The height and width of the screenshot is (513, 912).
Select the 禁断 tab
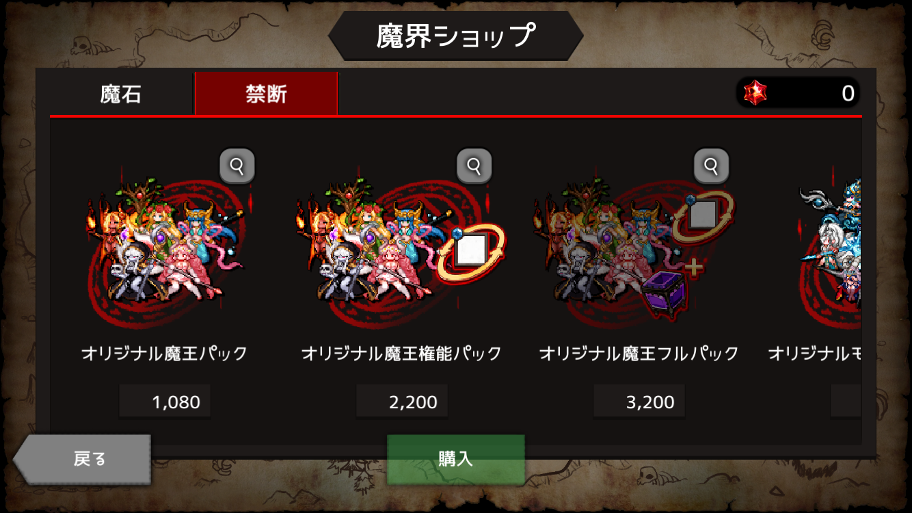pyautogui.click(x=266, y=94)
